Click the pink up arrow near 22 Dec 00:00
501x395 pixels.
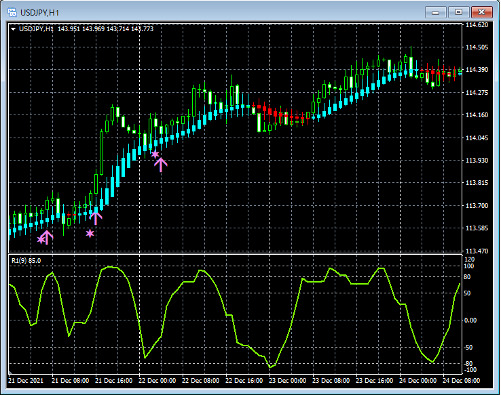(x=161, y=163)
